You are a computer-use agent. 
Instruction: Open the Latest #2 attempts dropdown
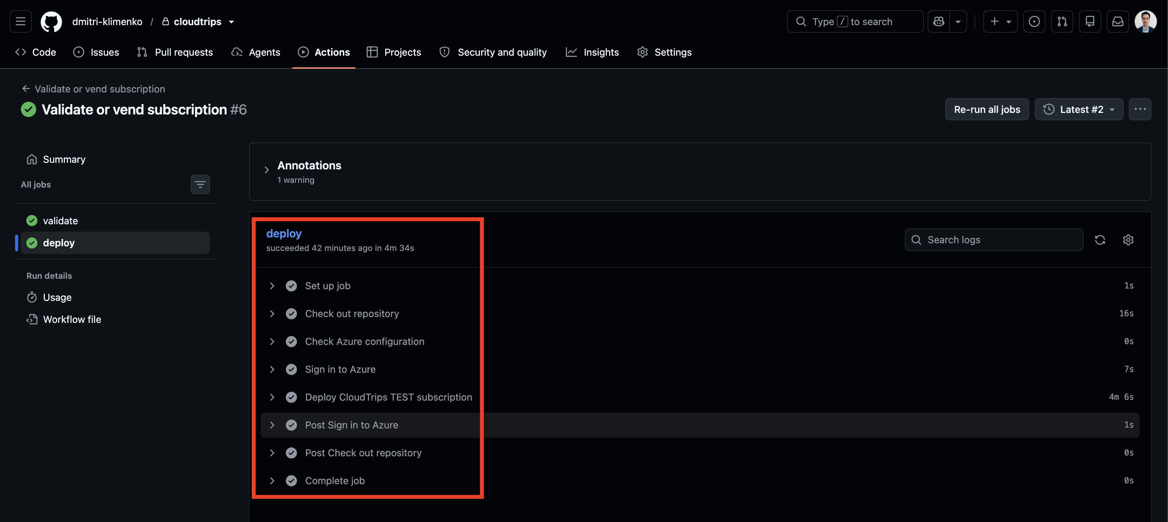click(1079, 109)
